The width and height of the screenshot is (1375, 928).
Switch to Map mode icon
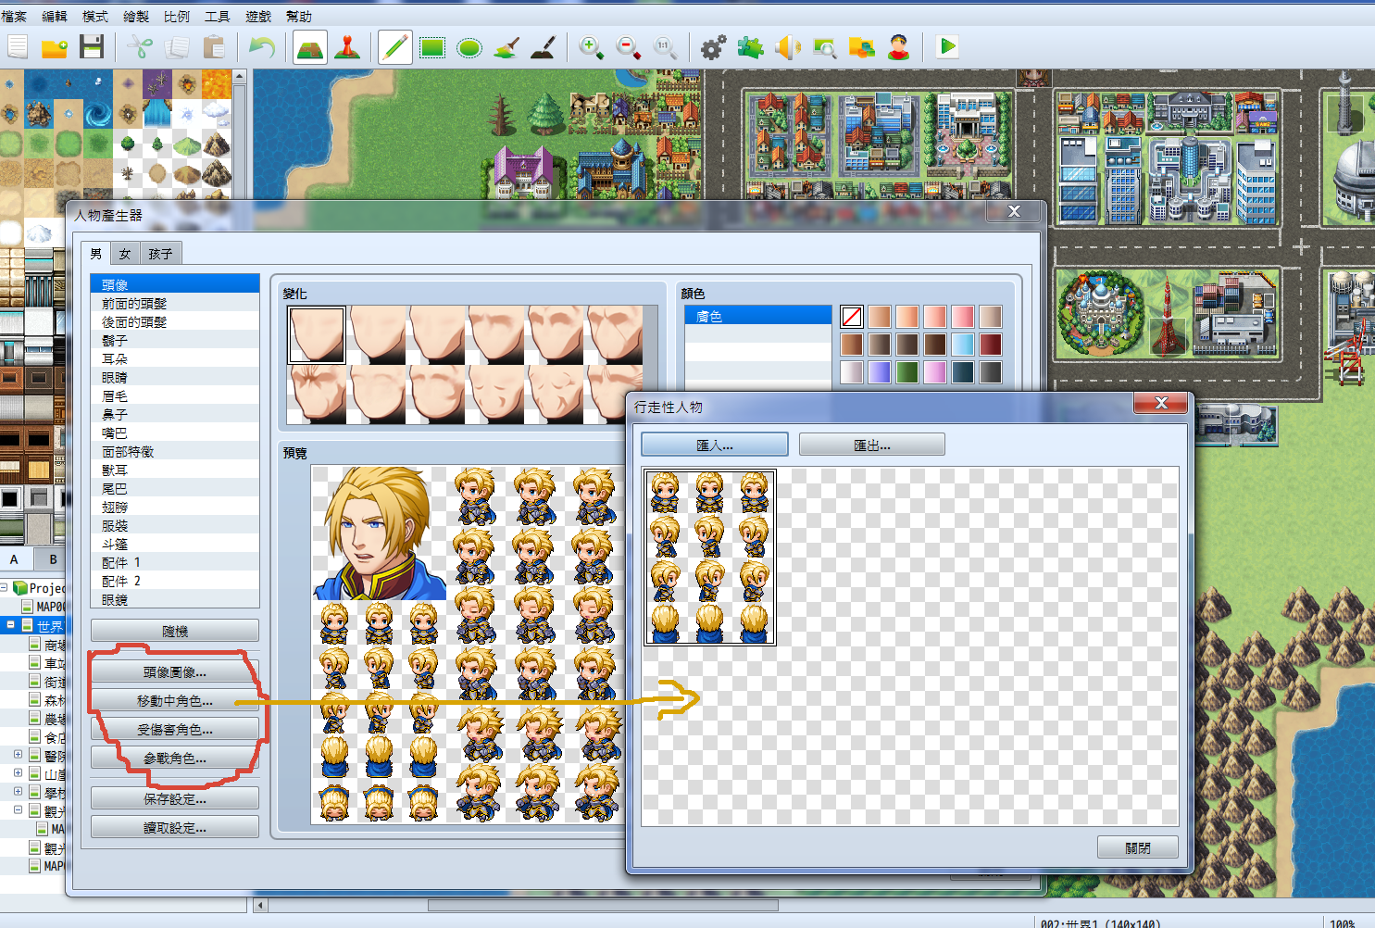(310, 46)
